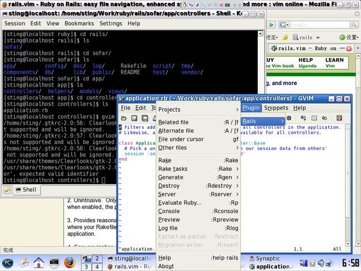This screenshot has width=361, height=271.
Task: Expand the Rake tasks submenu
Action: (198, 169)
